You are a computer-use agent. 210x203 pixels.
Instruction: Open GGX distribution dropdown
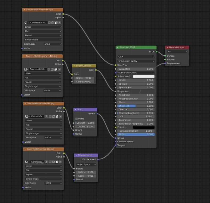click(136, 57)
